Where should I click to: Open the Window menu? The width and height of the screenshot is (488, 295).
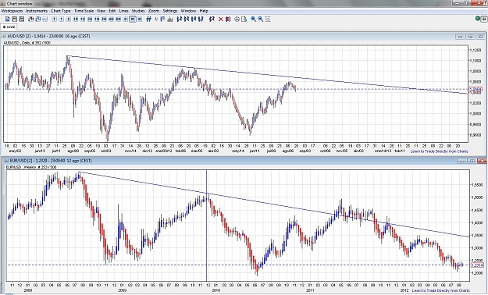tap(188, 11)
